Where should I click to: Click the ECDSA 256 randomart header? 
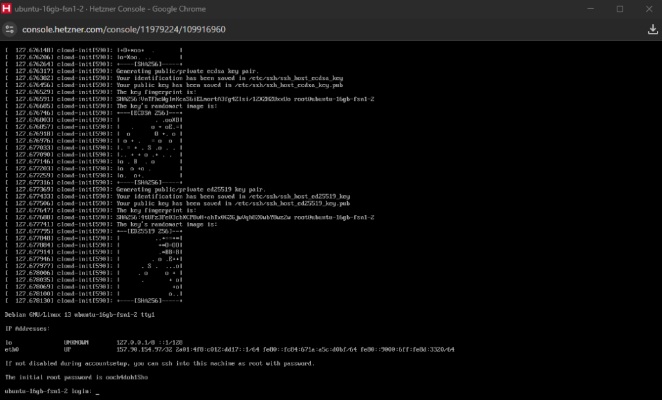[150, 113]
